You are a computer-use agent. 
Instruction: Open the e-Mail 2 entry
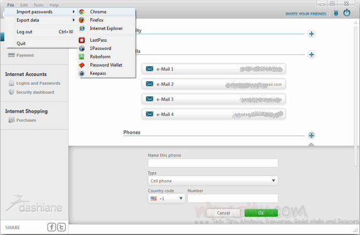coord(213,84)
